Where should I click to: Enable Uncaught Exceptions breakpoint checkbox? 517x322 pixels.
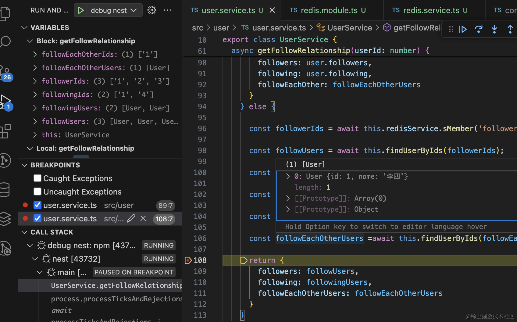tap(37, 191)
